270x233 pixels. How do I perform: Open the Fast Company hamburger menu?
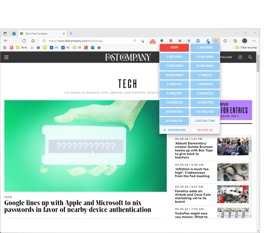[x=6, y=57]
